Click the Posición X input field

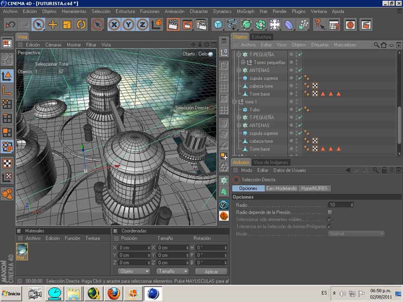point(133,248)
